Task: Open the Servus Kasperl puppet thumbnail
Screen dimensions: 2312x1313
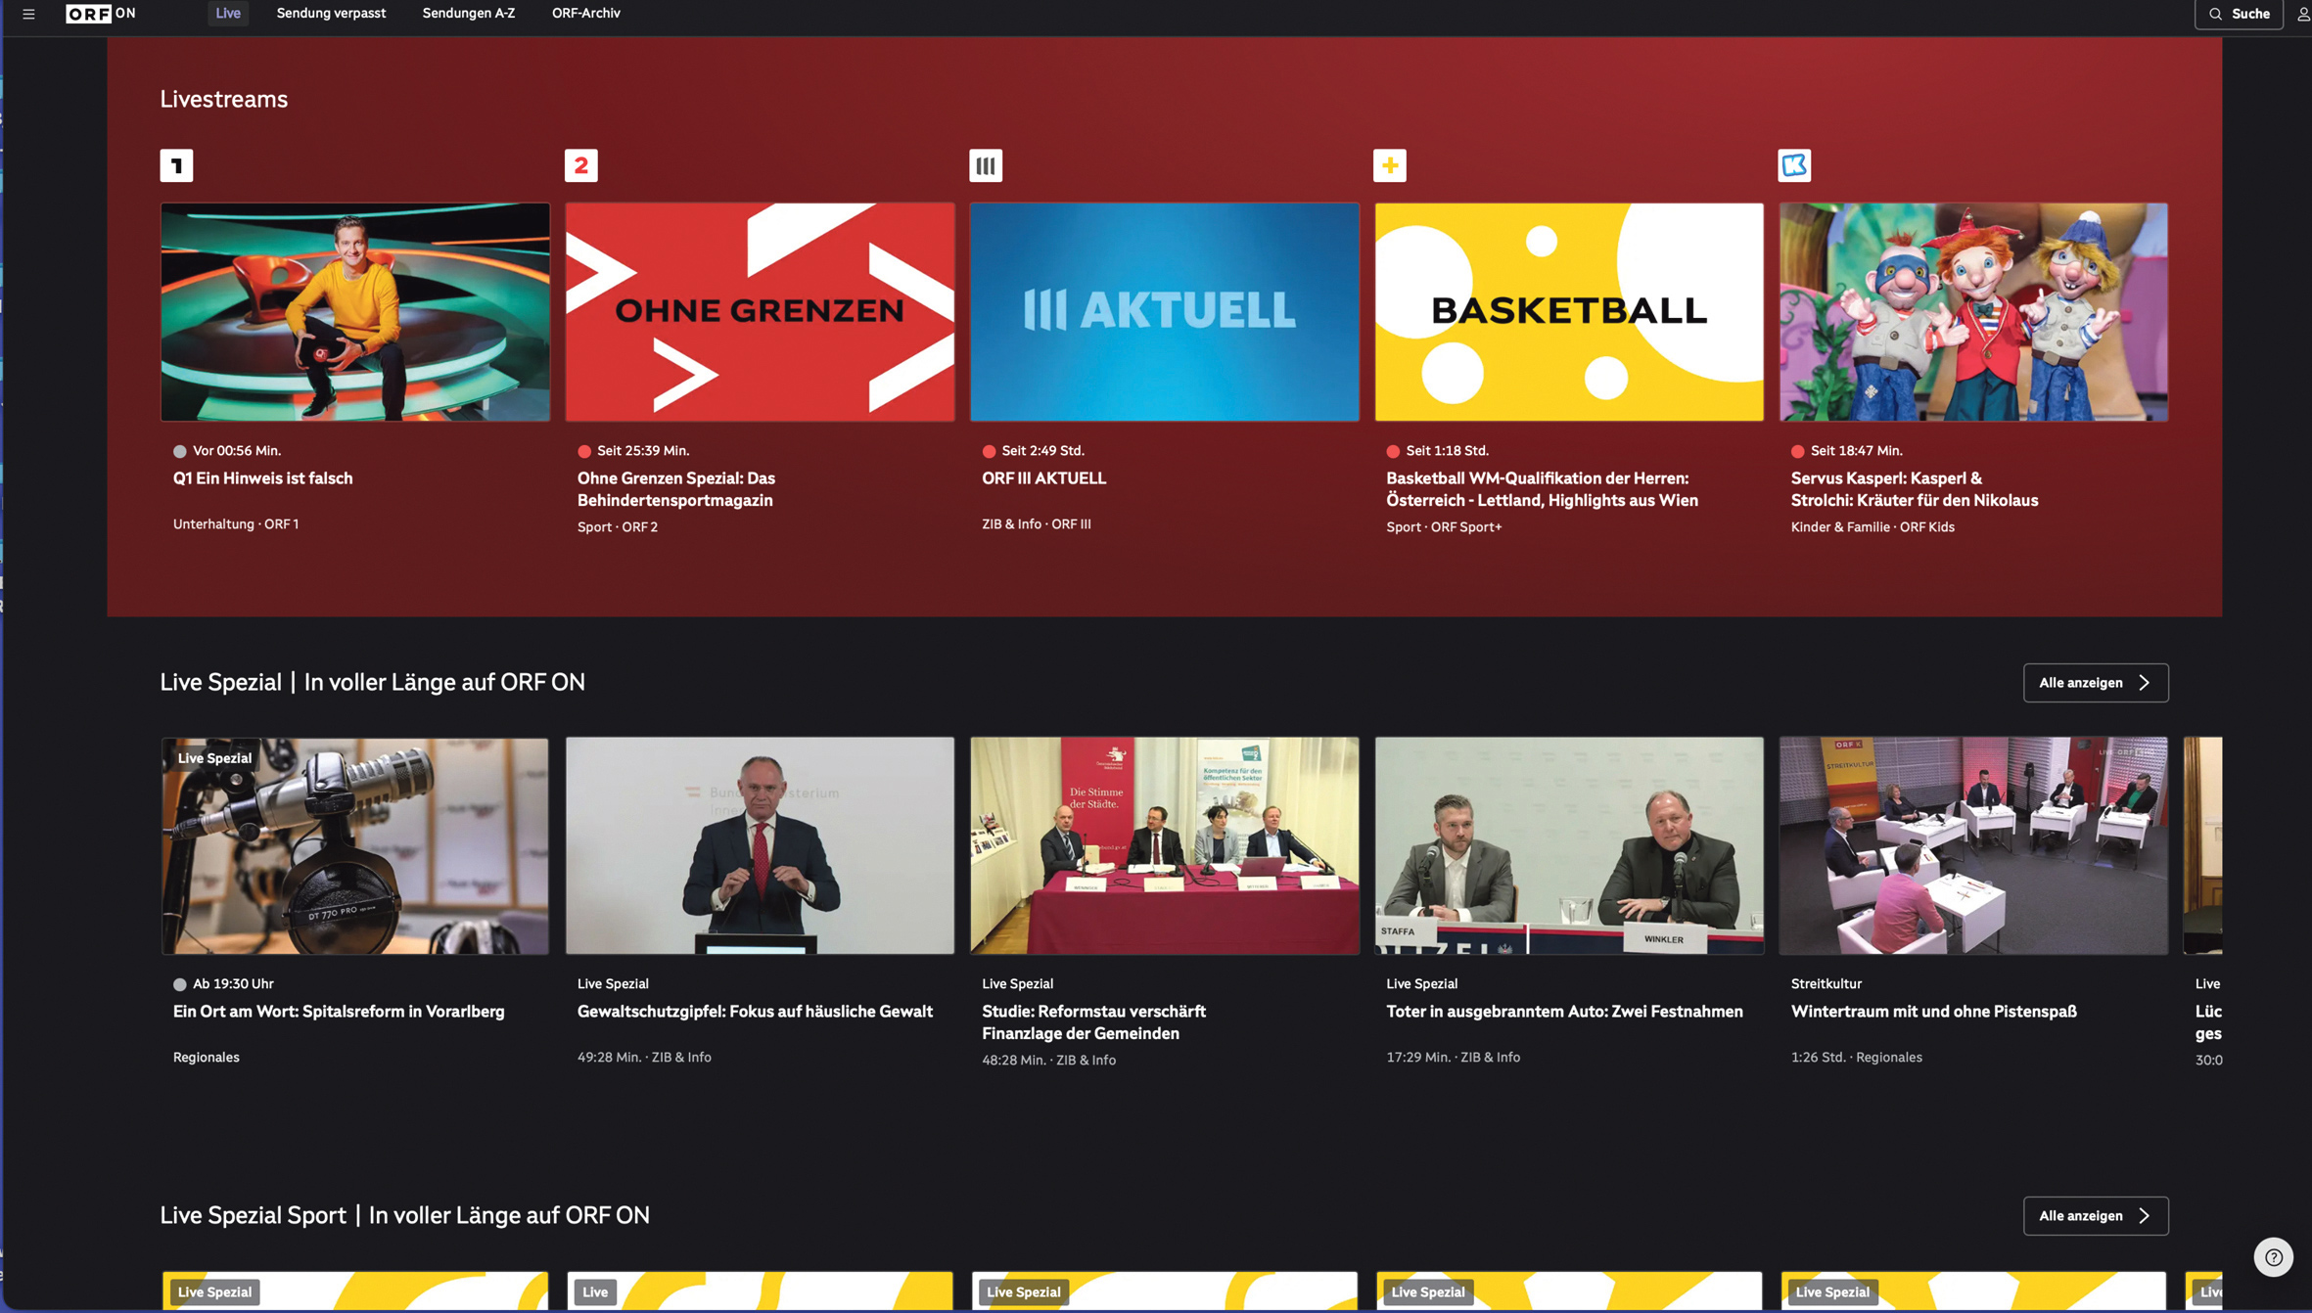Action: click(x=1973, y=312)
